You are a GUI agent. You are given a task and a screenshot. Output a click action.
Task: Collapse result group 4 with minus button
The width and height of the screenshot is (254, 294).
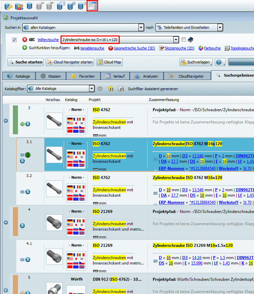(x=6, y=222)
